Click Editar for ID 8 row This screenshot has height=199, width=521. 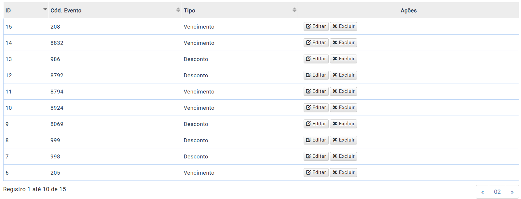(x=316, y=140)
